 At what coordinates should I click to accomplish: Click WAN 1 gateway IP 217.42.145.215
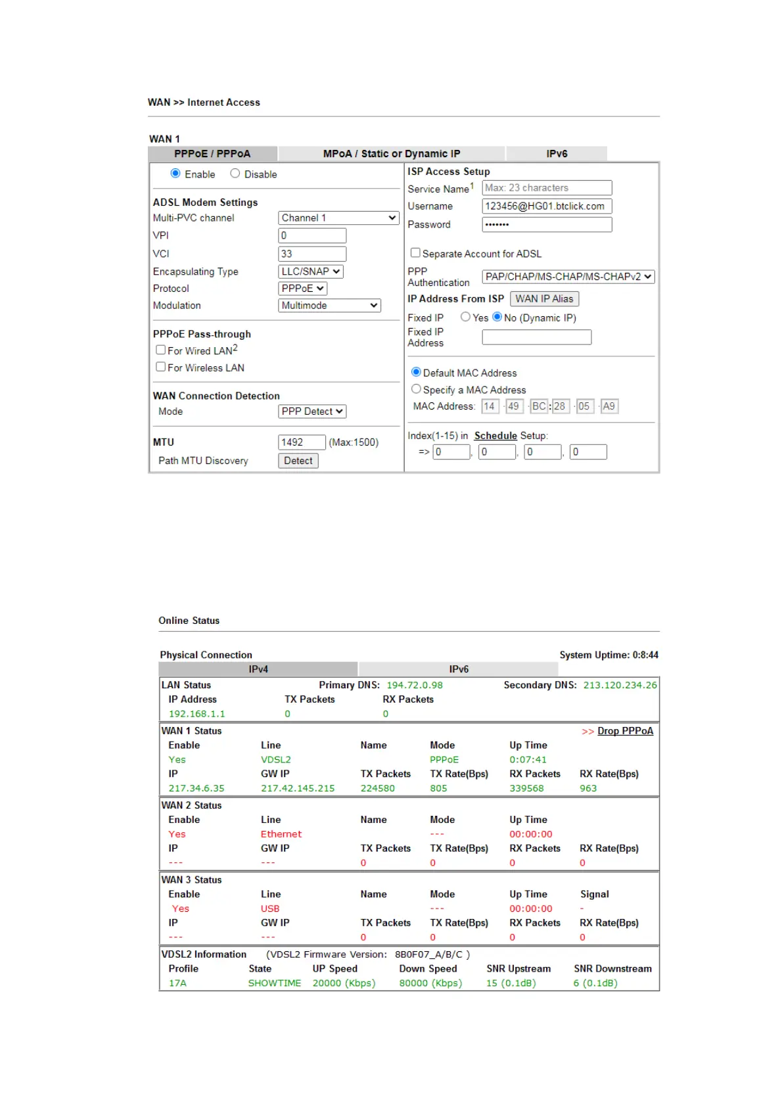[298, 788]
